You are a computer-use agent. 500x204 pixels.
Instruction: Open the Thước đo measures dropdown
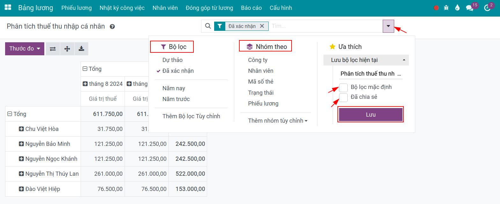coord(25,49)
